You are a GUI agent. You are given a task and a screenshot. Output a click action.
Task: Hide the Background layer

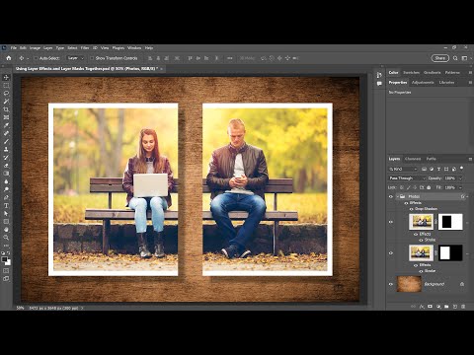(391, 284)
